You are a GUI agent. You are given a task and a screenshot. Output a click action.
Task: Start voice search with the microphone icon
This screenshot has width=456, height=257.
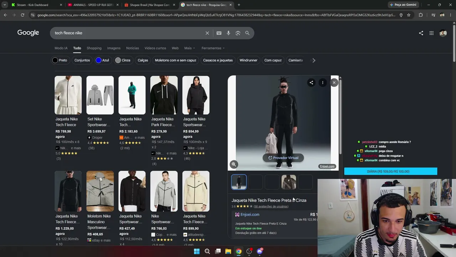(228, 33)
